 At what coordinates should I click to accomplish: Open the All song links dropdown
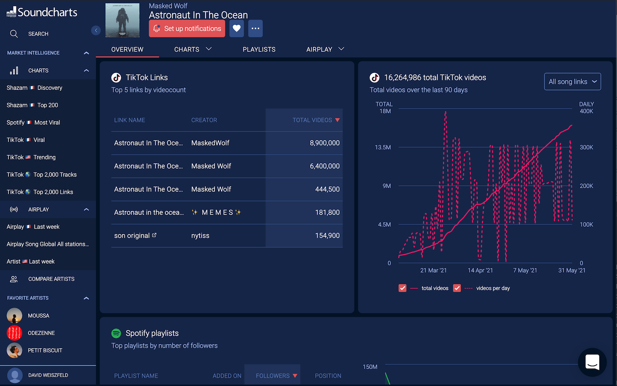coord(573,82)
